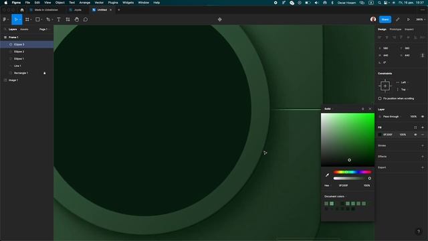Adjust the opacity slider in the color picker
The height and width of the screenshot is (241, 428).
point(352,179)
